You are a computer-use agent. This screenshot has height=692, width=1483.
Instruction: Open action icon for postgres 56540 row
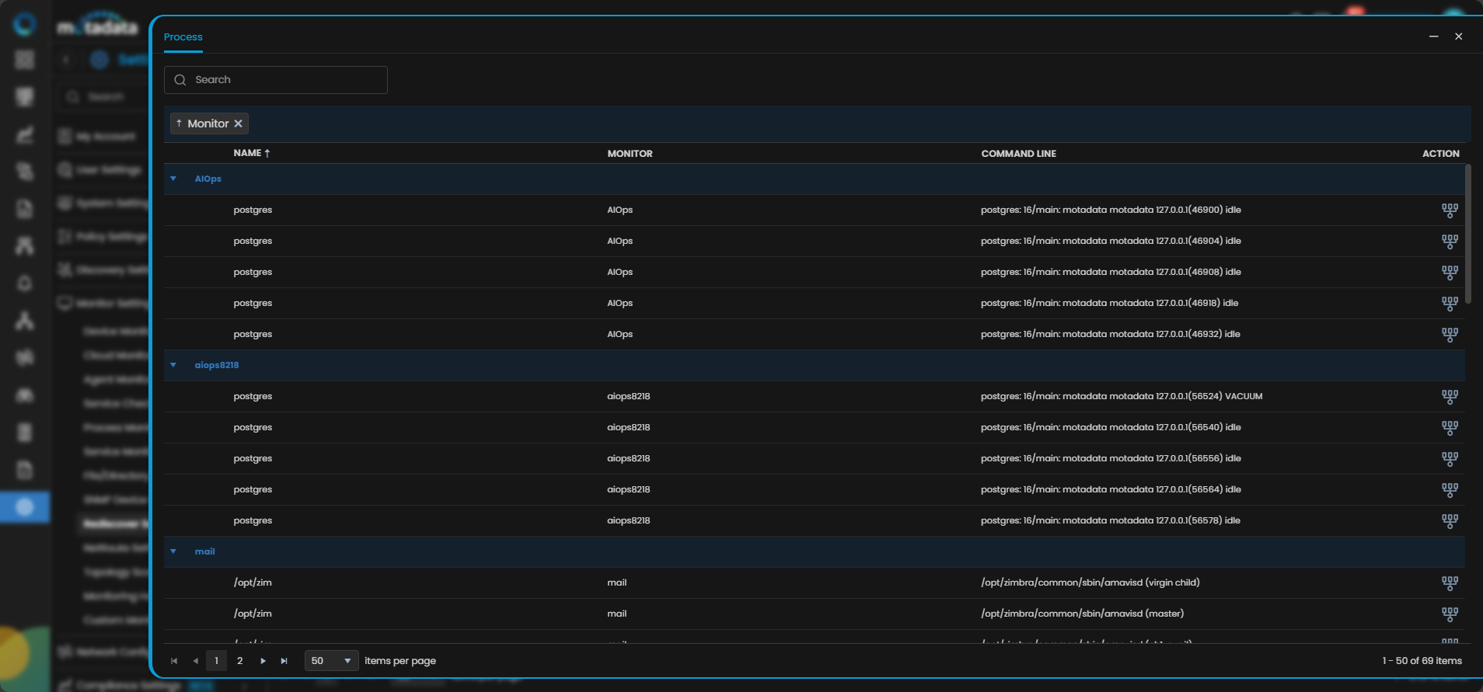point(1450,427)
